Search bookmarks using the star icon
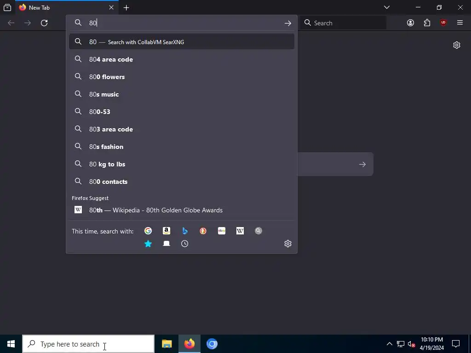This screenshot has height=353, width=471. 148,244
